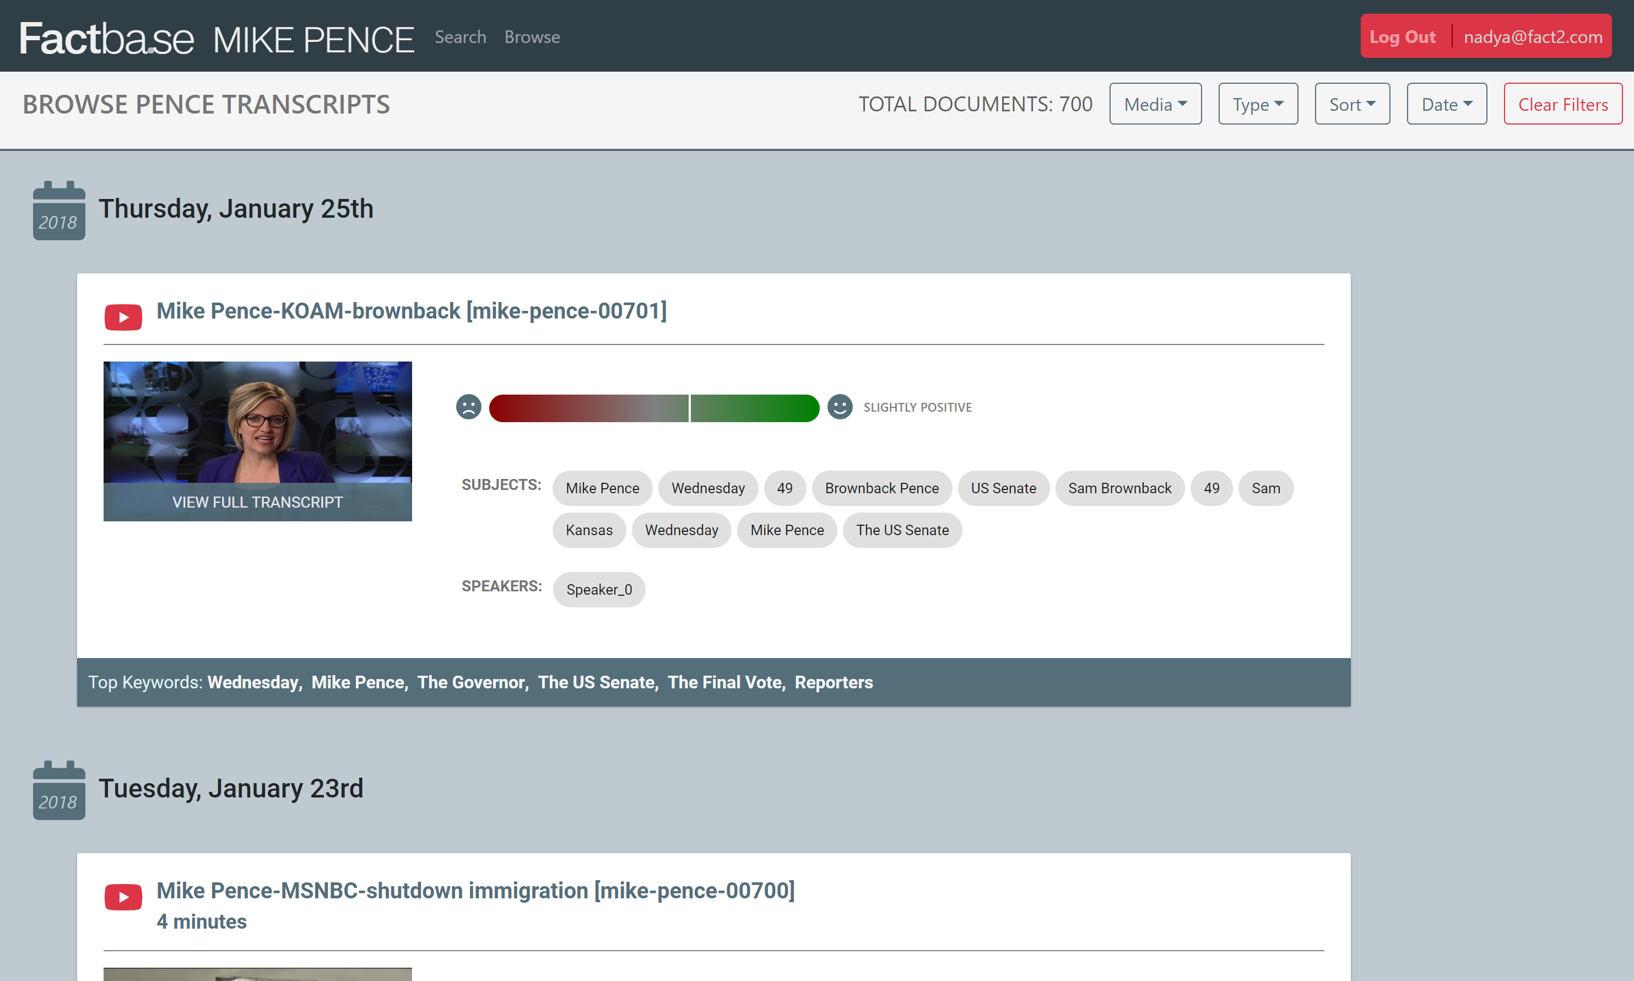
Task: Click The US Senate top keyword
Action: [x=597, y=682]
